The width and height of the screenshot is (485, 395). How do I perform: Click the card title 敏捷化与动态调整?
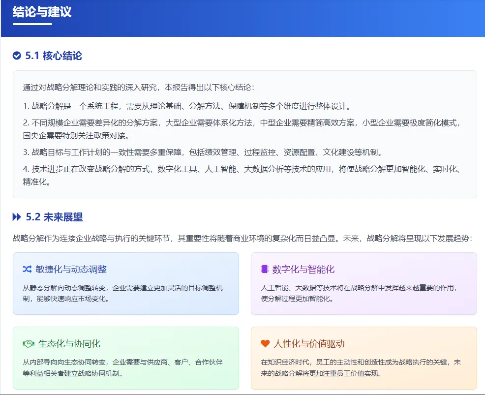coord(71,270)
